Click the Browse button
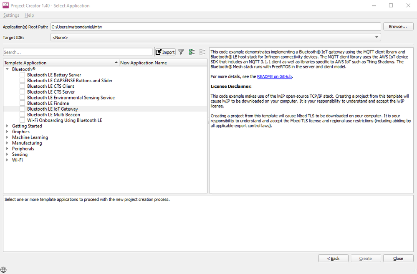The height and width of the screenshot is (274, 417). (398, 27)
